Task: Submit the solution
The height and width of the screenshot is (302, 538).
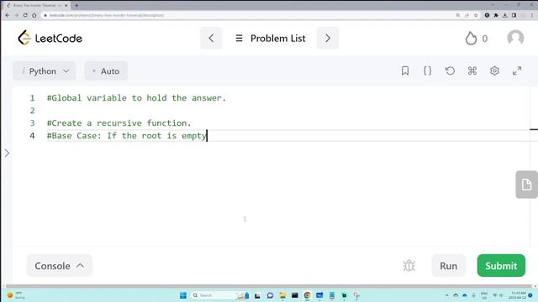Action: tap(501, 266)
